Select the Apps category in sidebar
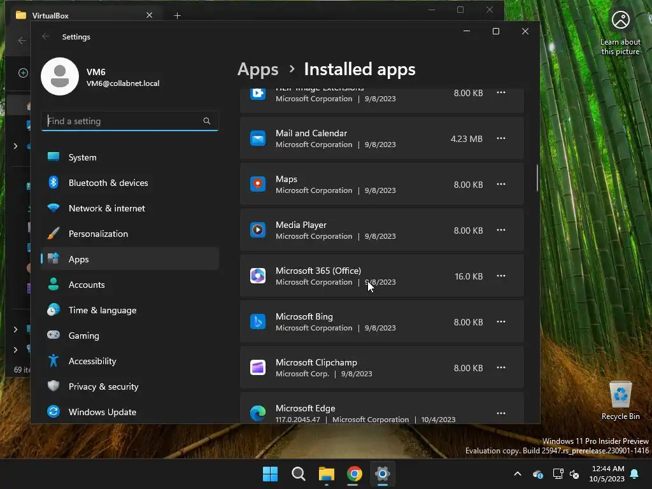 [x=130, y=259]
